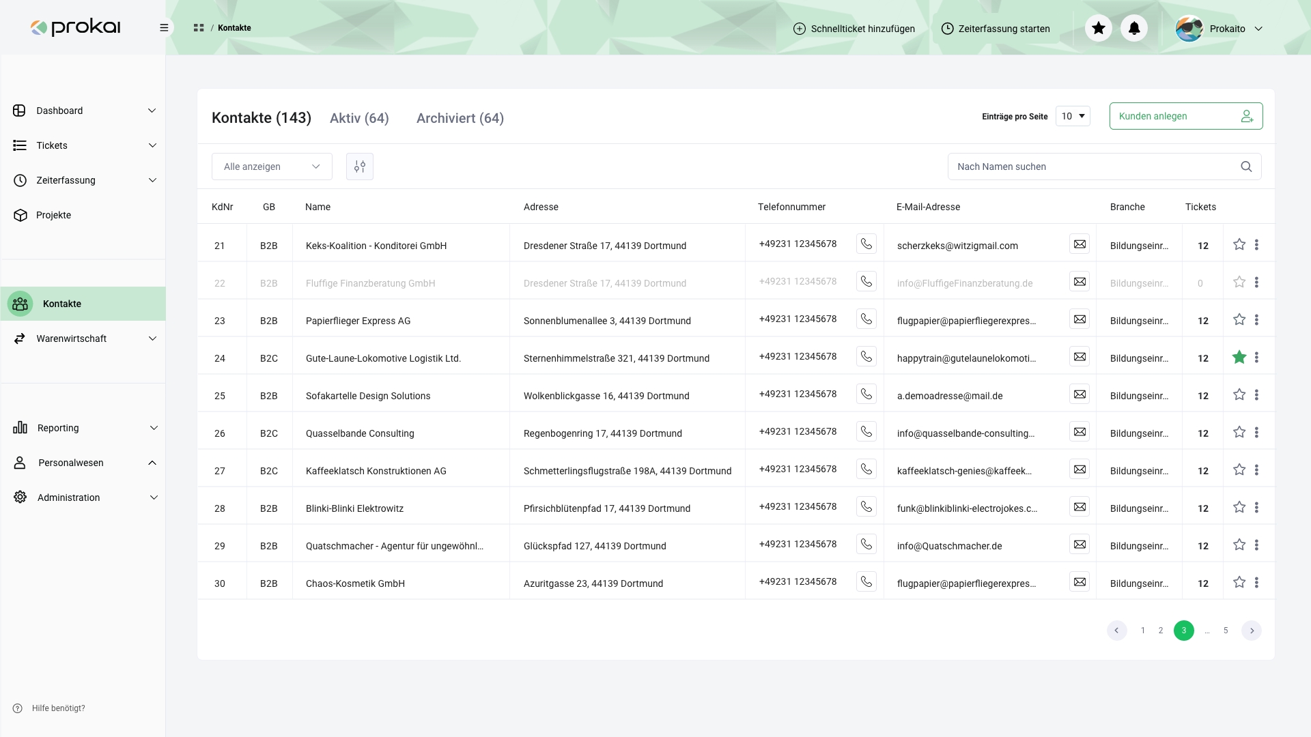Toggle the sidebar hamburger menu
This screenshot has width=1311, height=737.
(164, 28)
